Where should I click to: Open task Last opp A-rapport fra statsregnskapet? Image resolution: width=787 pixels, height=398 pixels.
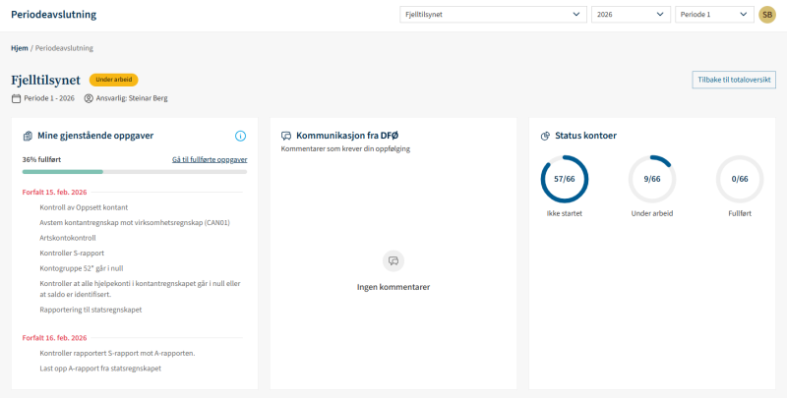(100, 369)
